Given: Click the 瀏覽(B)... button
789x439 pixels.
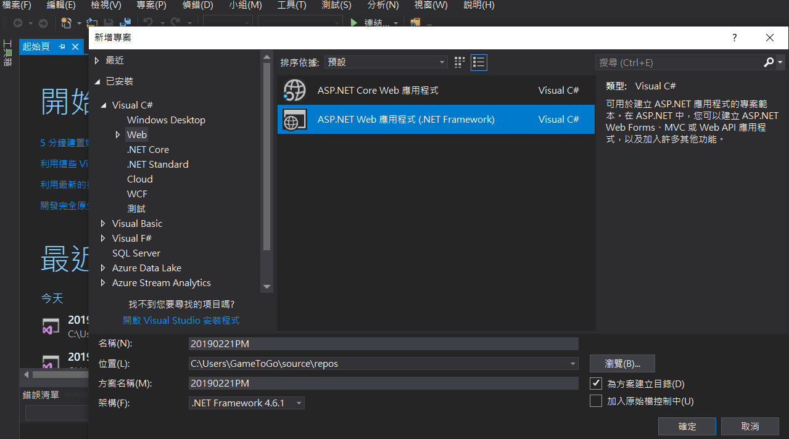Looking at the screenshot, I should pos(622,363).
